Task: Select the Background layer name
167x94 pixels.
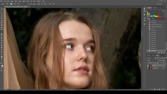Action: pyautogui.click(x=155, y=68)
